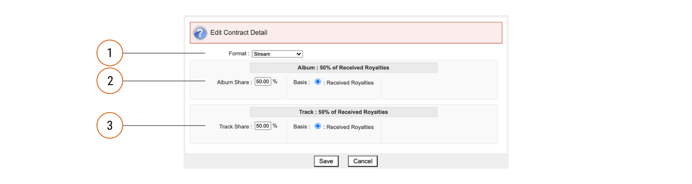The height and width of the screenshot is (184, 692).
Task: Click Received Royalties text in Track section
Action: pyautogui.click(x=350, y=127)
